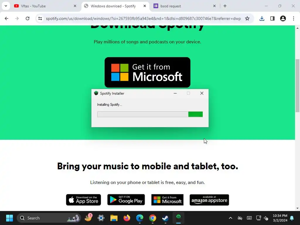The width and height of the screenshot is (300, 225).
Task: Close the Windows download - Spotify tab
Action: point(145,6)
